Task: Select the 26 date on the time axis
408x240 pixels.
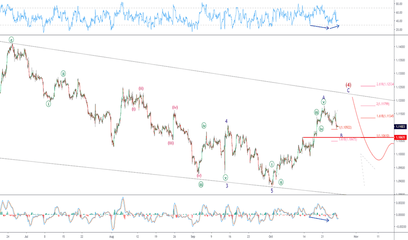Action: point(174,237)
